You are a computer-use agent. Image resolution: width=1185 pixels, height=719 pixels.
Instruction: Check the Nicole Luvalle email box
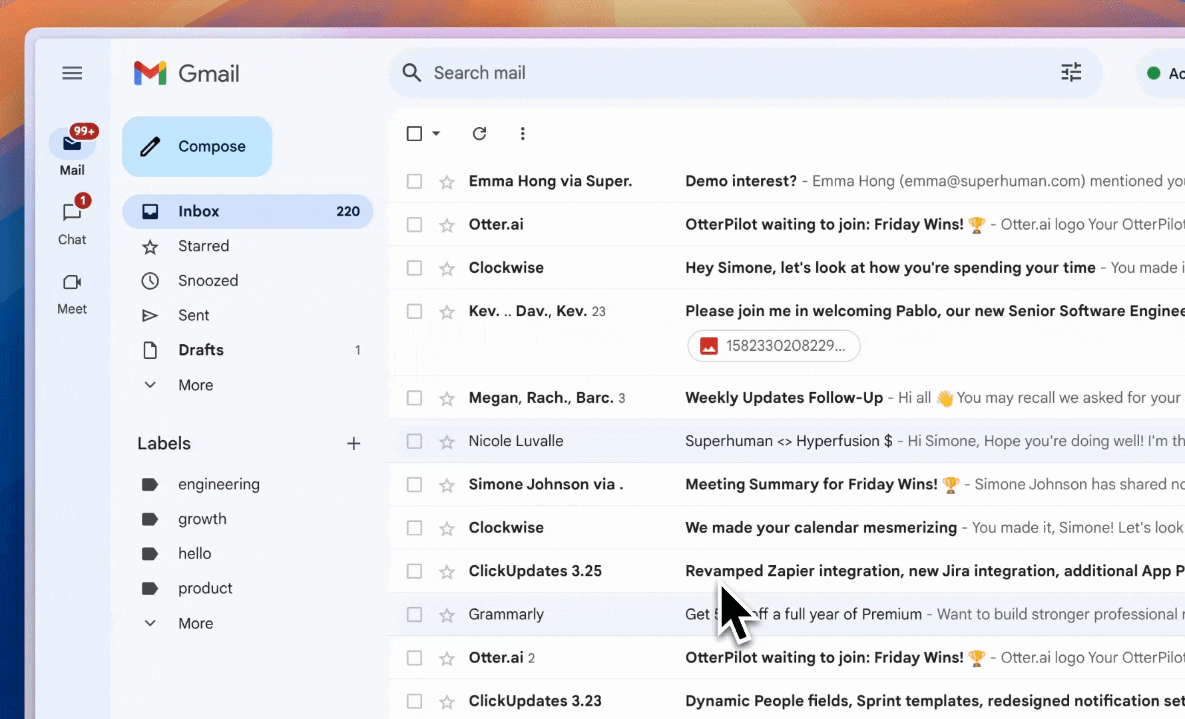tap(414, 441)
